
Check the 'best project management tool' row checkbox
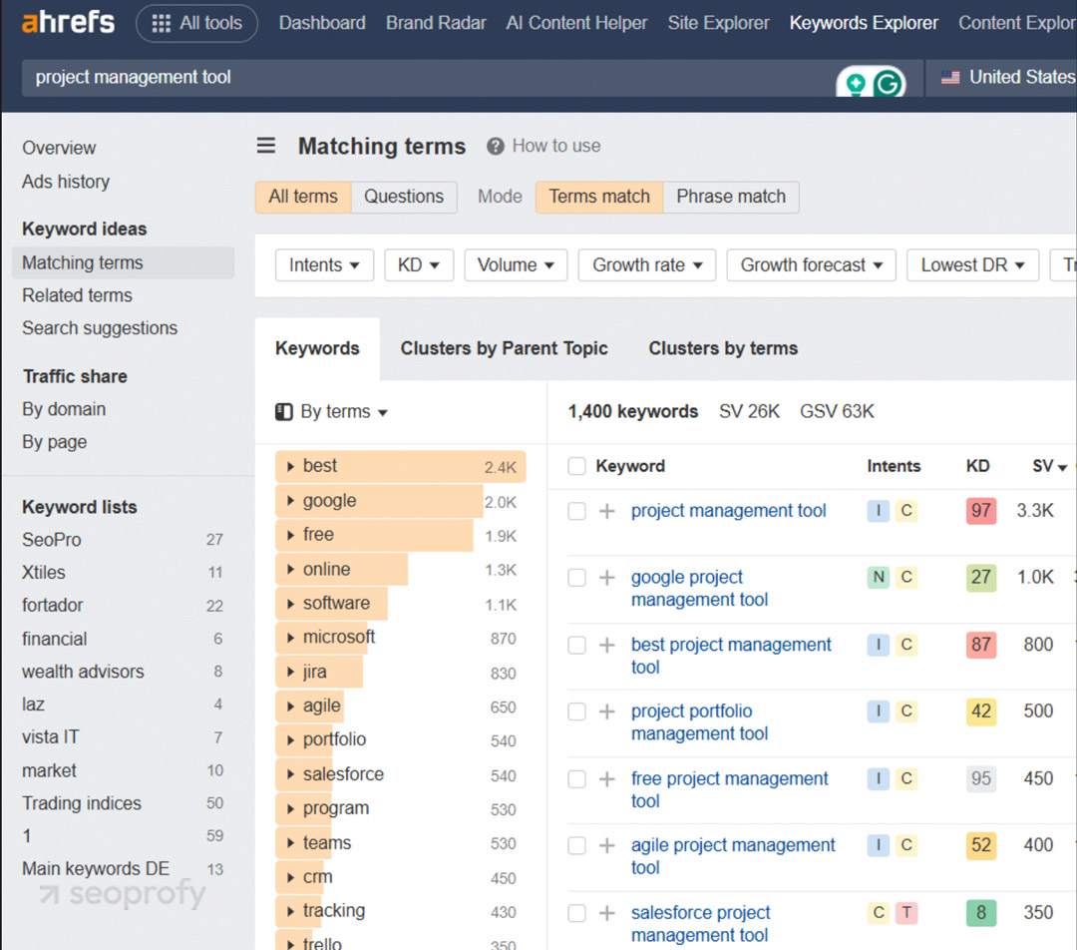pyautogui.click(x=577, y=645)
